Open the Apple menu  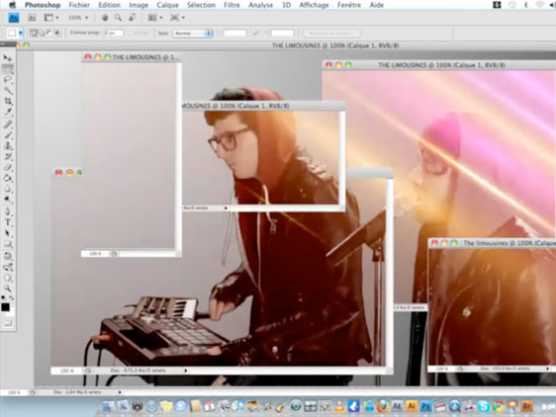point(12,5)
